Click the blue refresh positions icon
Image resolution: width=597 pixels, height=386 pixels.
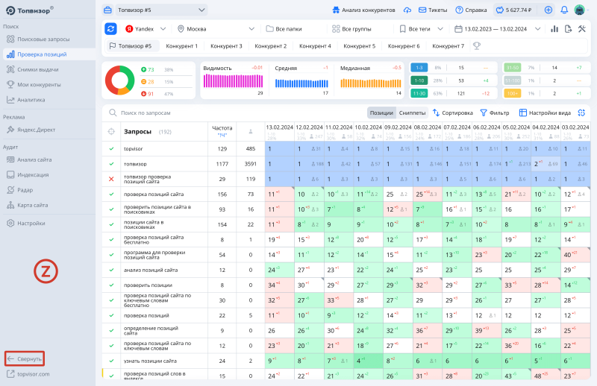click(x=111, y=28)
